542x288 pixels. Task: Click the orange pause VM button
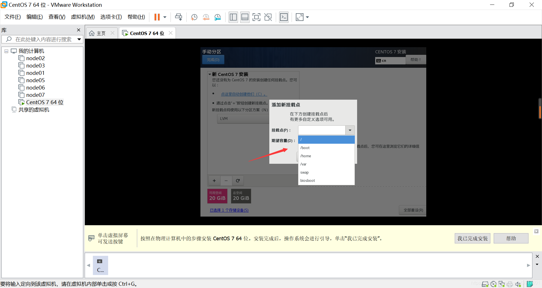157,17
